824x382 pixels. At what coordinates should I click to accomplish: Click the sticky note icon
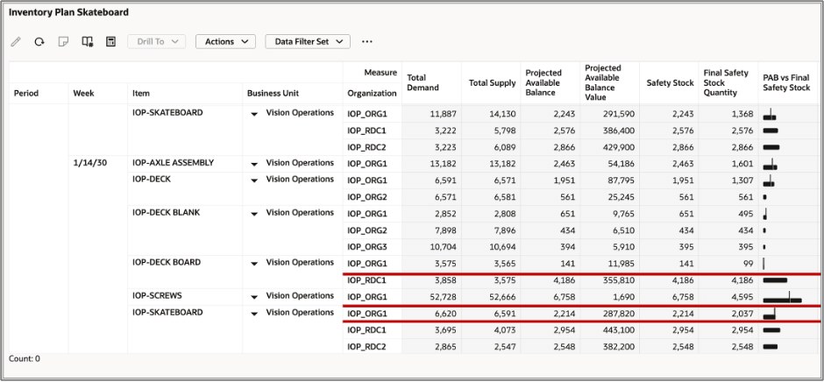pyautogui.click(x=63, y=41)
